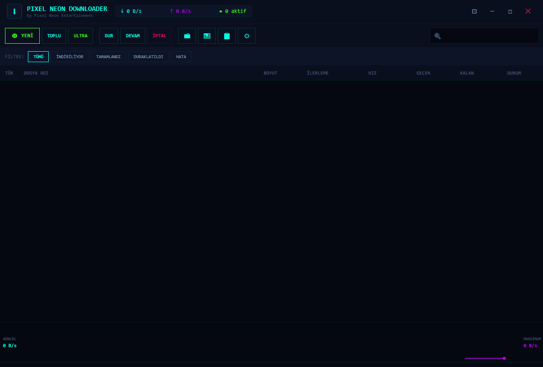The image size is (543, 367).
Task: Click the DOSYA ADI column header
Action: tap(36, 73)
